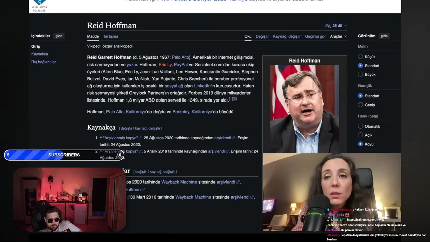
Task: Open the Tartışma tab
Action: 111,36
